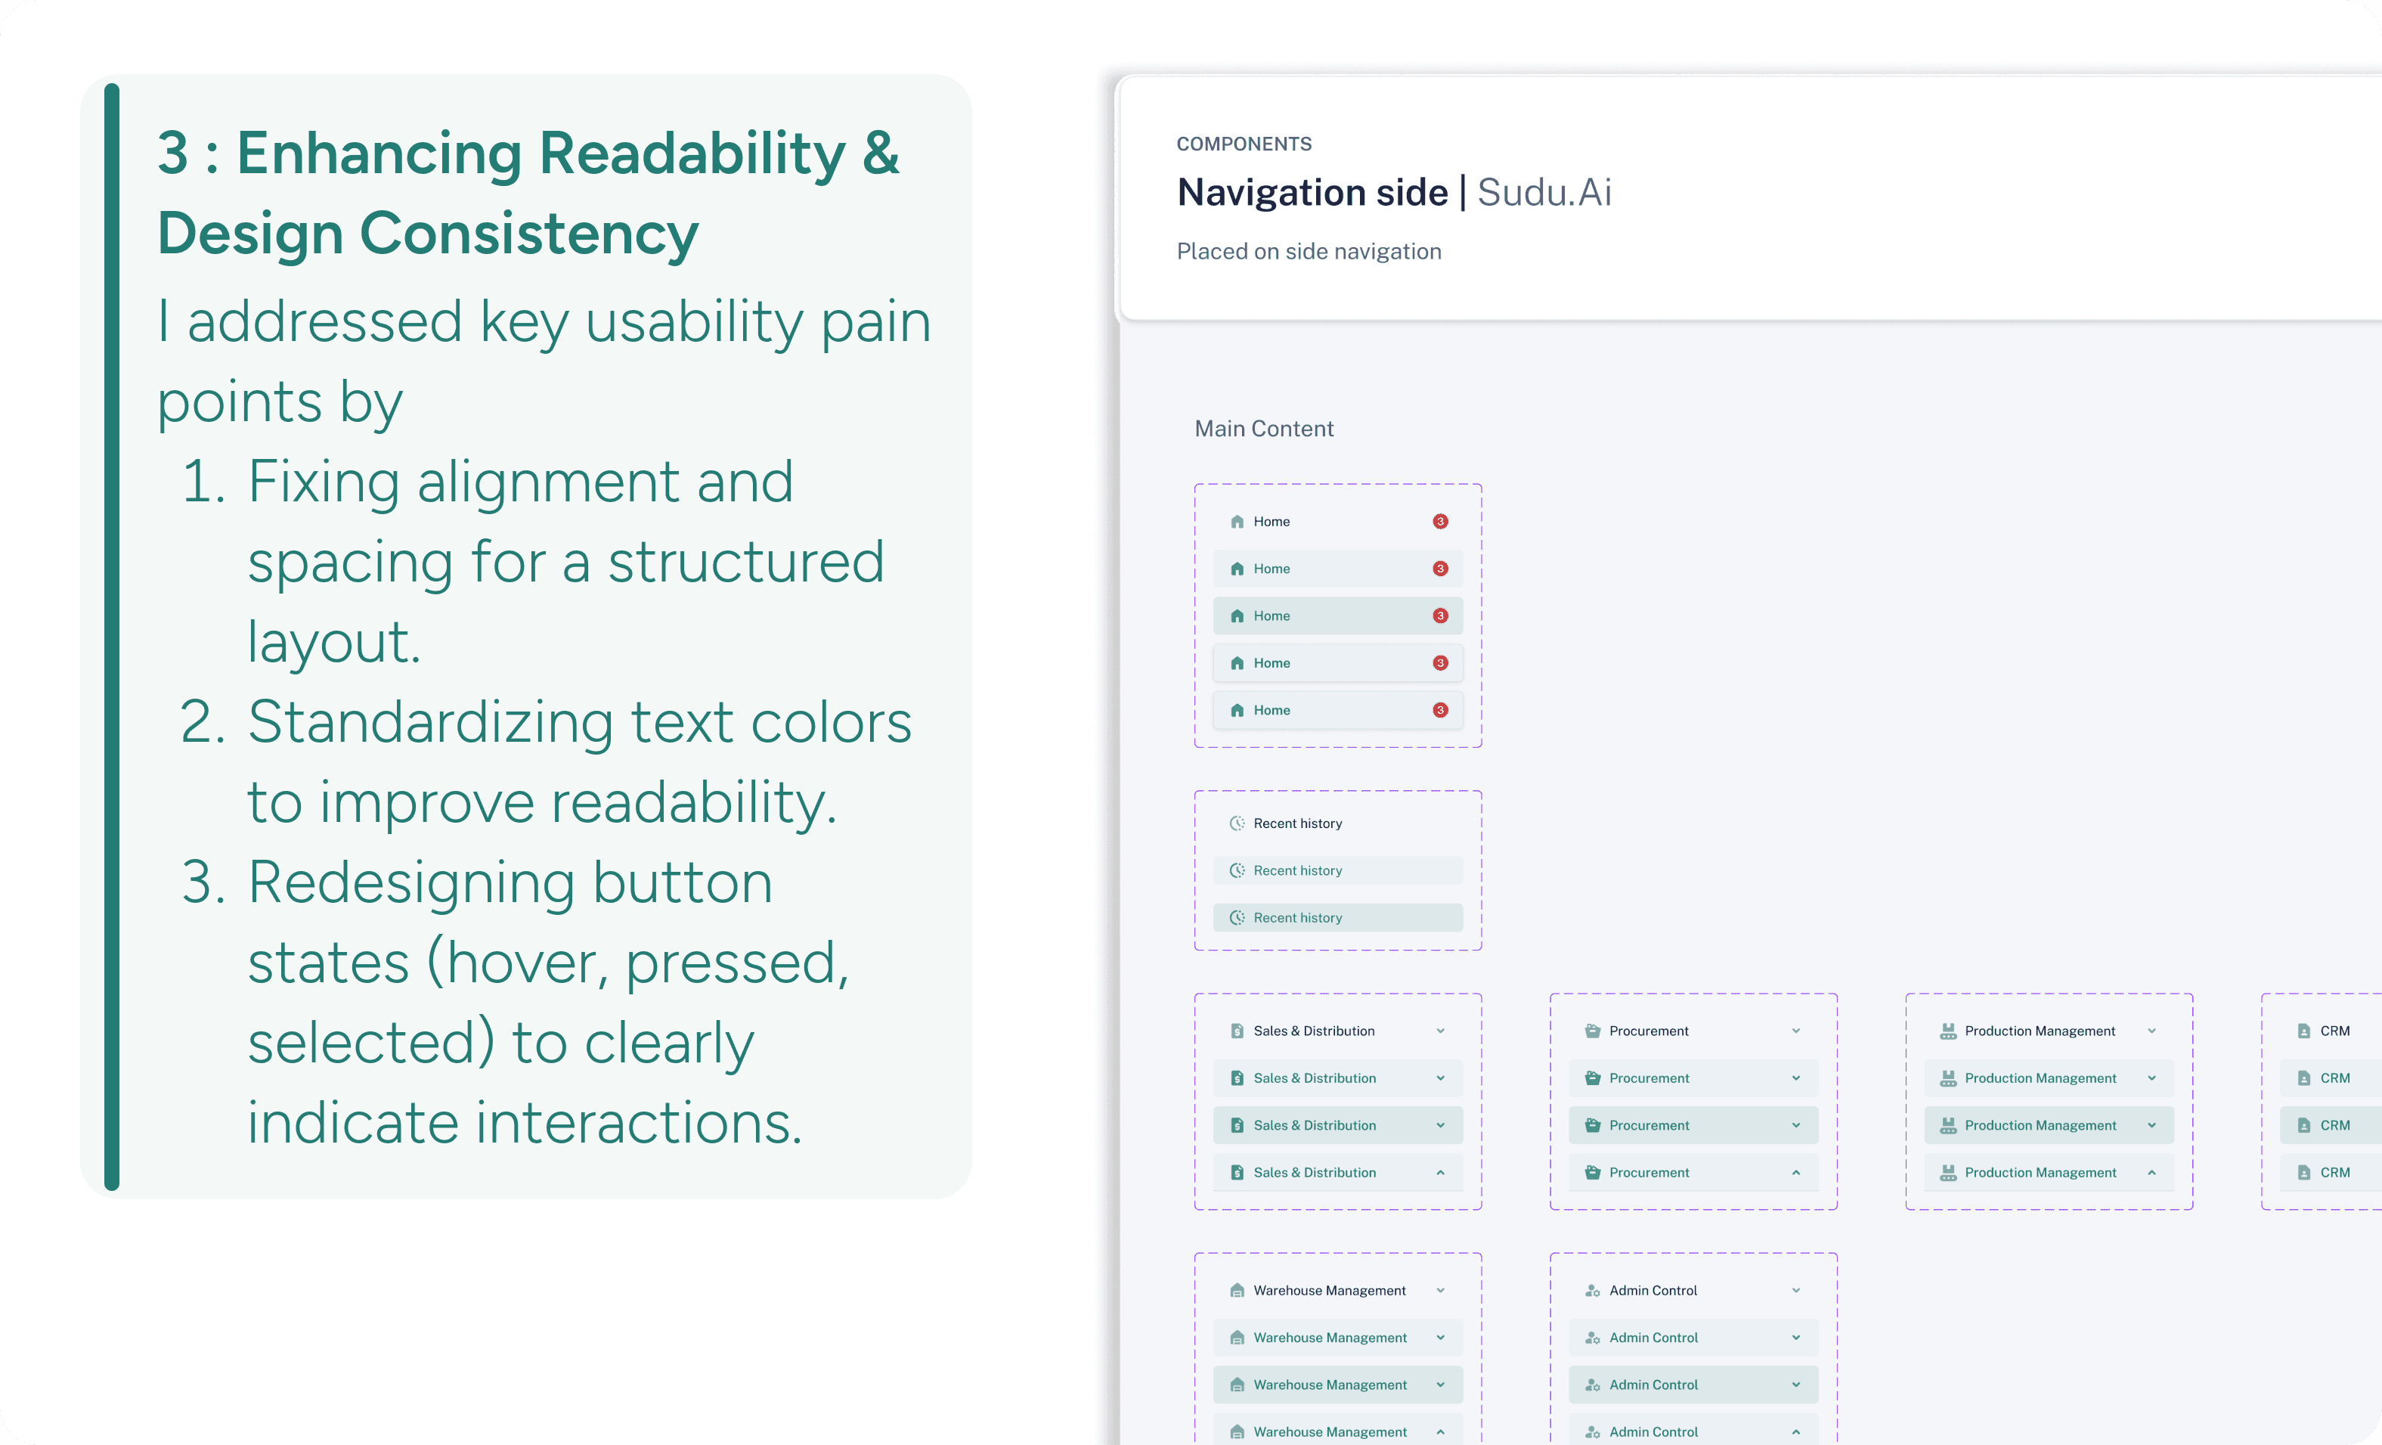Screen dimensions: 2382x1445
Task: Click the clock icon beside the top Recent history
Action: click(1237, 823)
